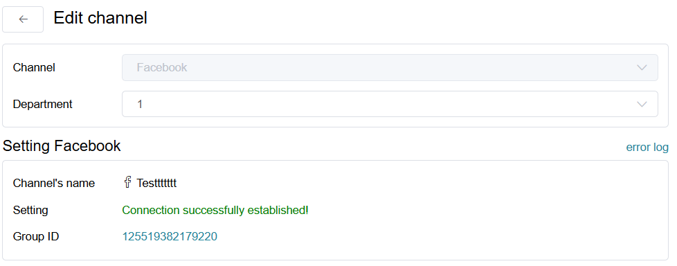Click the chevron arrow in Channel field

(x=642, y=67)
